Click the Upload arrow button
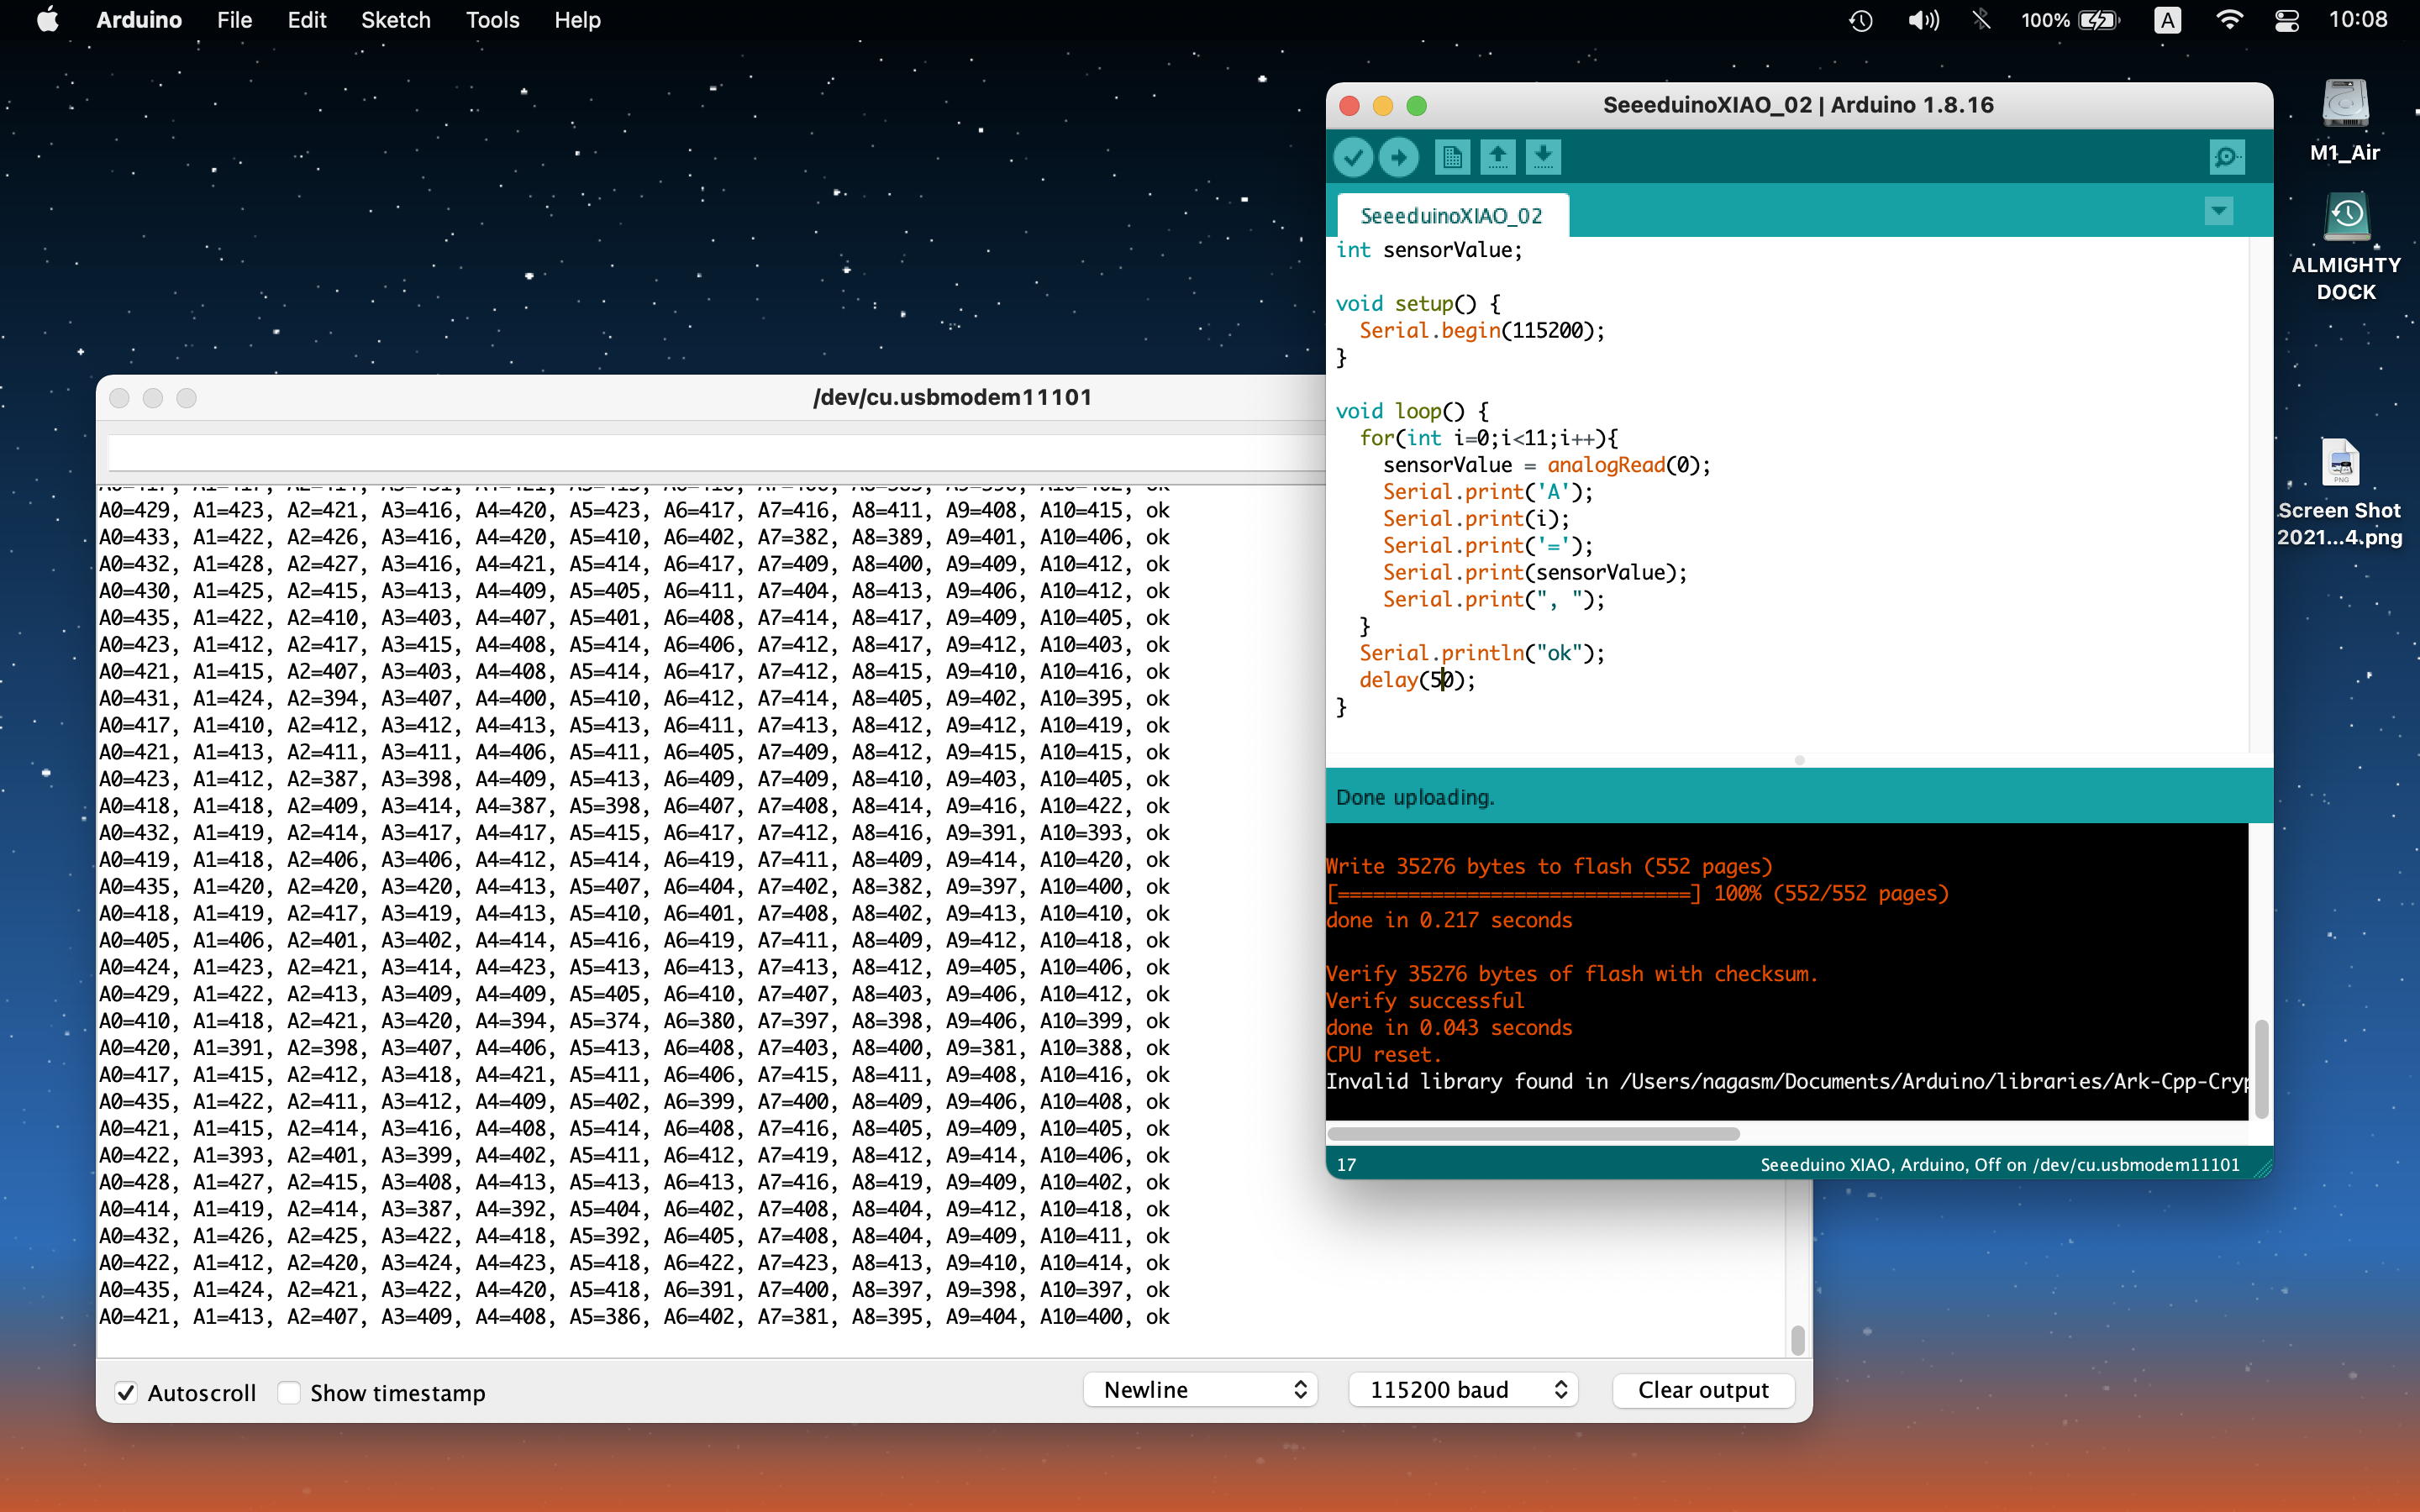The height and width of the screenshot is (1512, 2420). [x=1399, y=157]
